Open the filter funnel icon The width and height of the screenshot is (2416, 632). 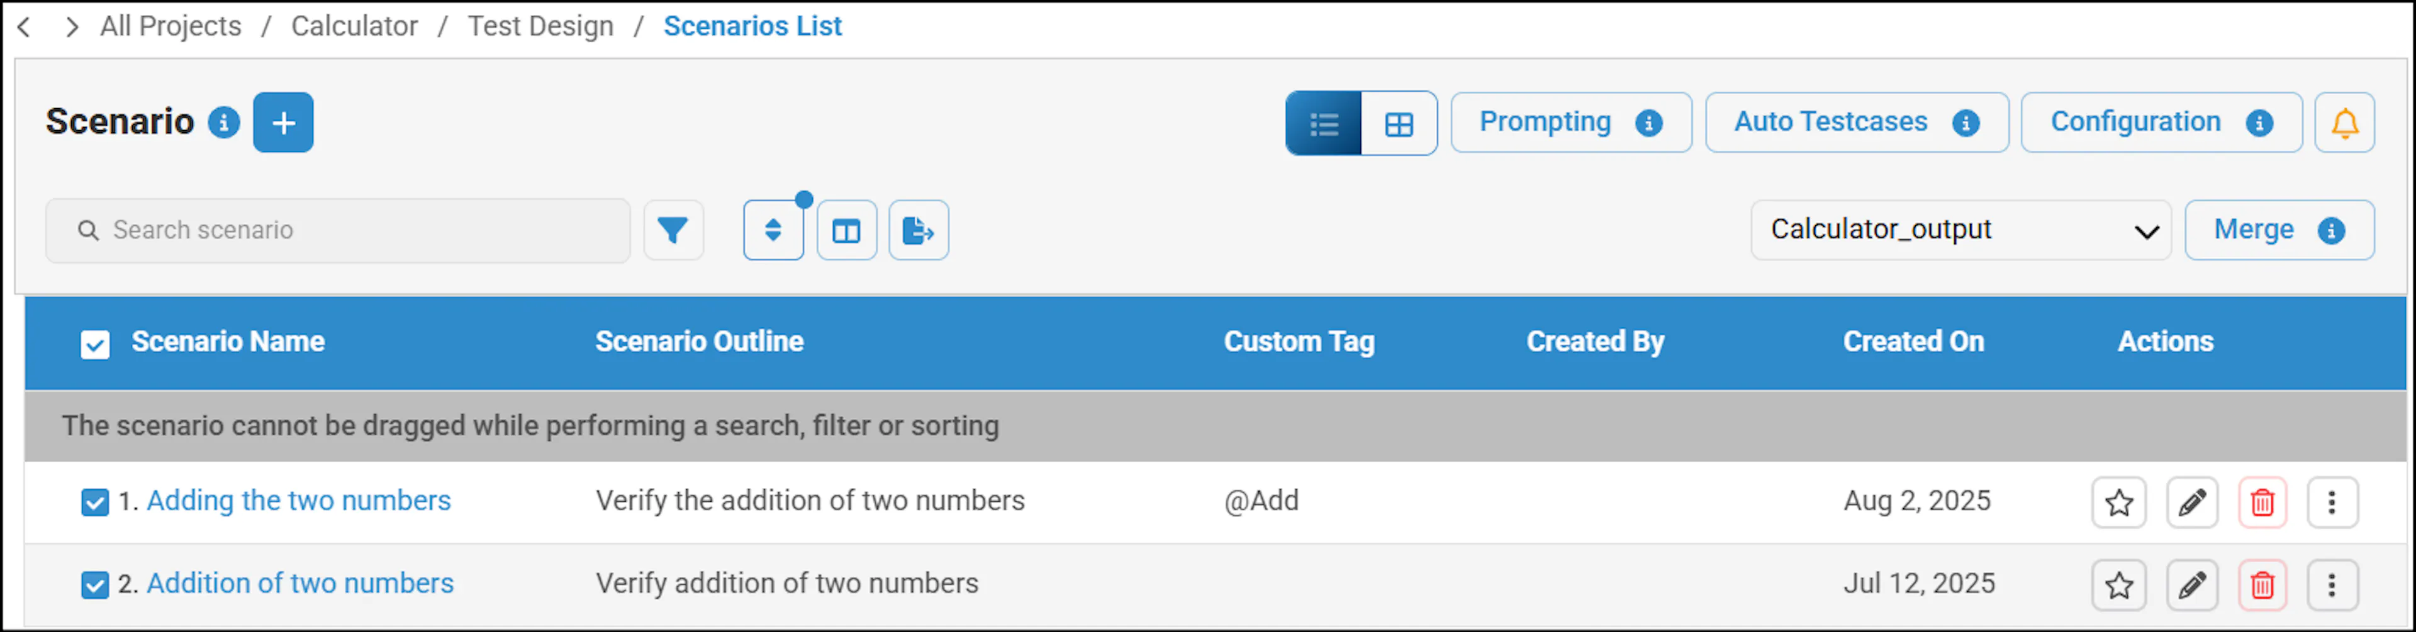673,230
